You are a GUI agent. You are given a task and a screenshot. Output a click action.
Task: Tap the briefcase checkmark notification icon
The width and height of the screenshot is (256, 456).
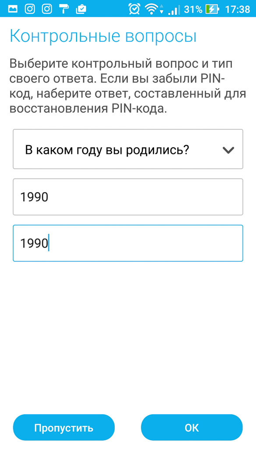coord(81,9)
